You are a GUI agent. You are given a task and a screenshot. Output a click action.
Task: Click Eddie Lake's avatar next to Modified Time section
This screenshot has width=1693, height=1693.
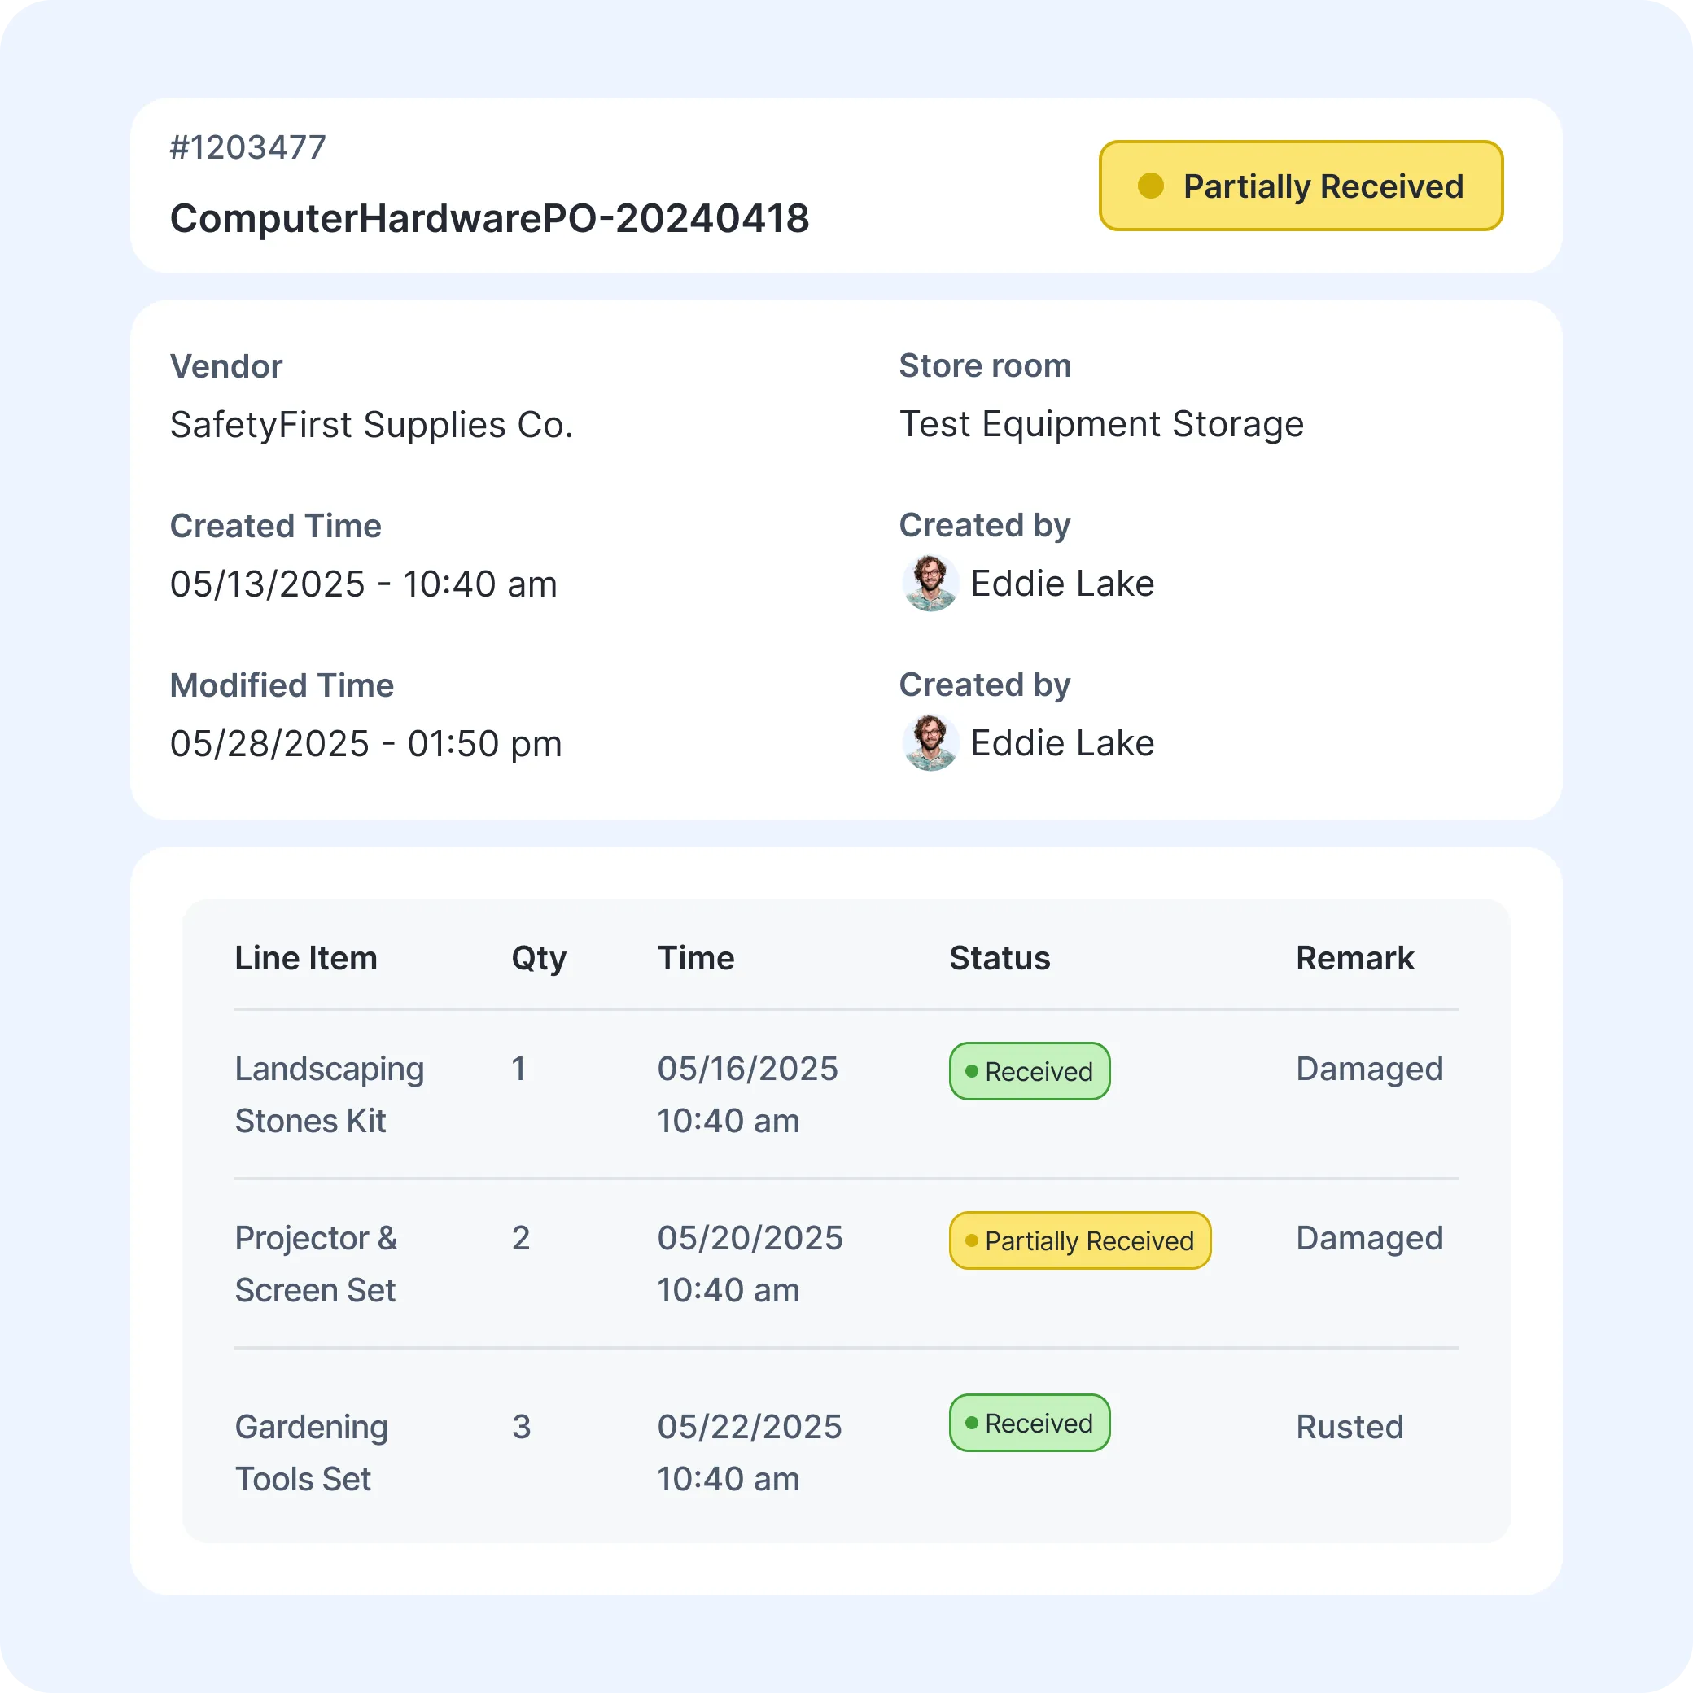(x=930, y=742)
